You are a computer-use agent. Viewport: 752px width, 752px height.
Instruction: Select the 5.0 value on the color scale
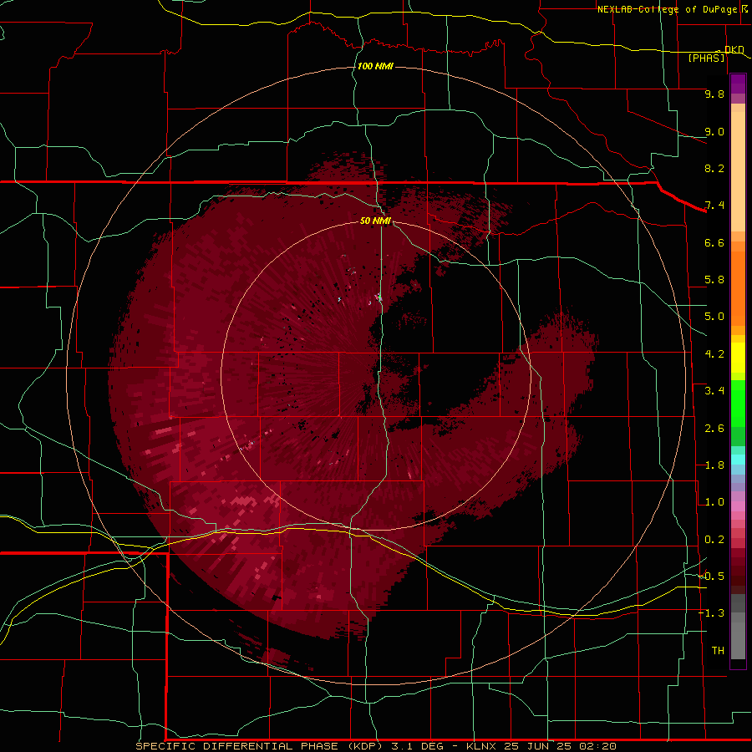click(x=714, y=317)
